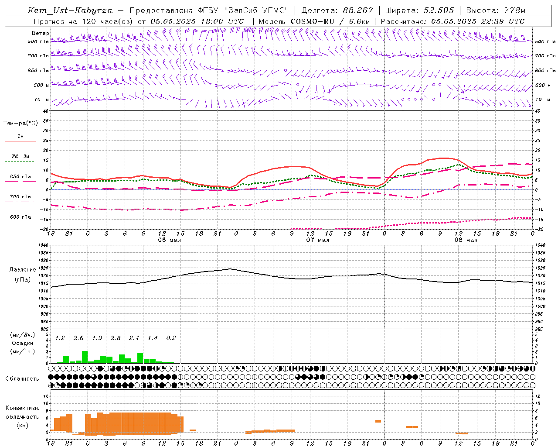The height and width of the screenshot is (447, 558).
Task: Click the (мм/1ч.) precipitation unit label
Action: (x=23, y=351)
